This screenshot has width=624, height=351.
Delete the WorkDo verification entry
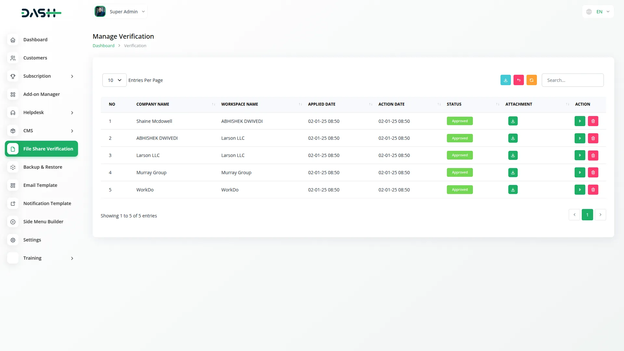[593, 189]
